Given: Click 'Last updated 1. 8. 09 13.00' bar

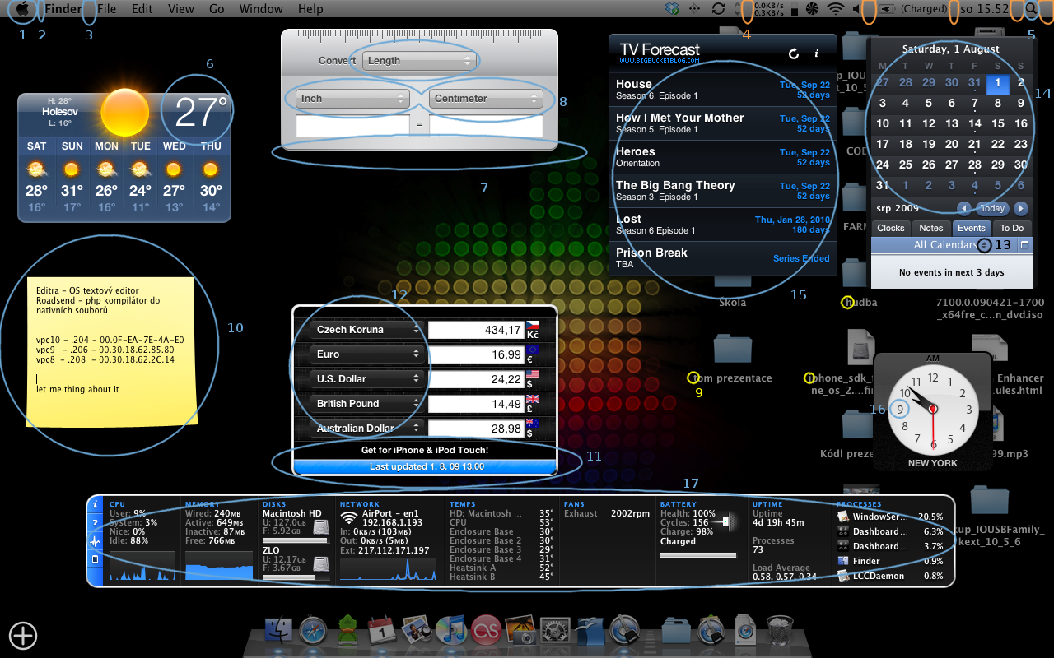Looking at the screenshot, I should click(x=425, y=466).
